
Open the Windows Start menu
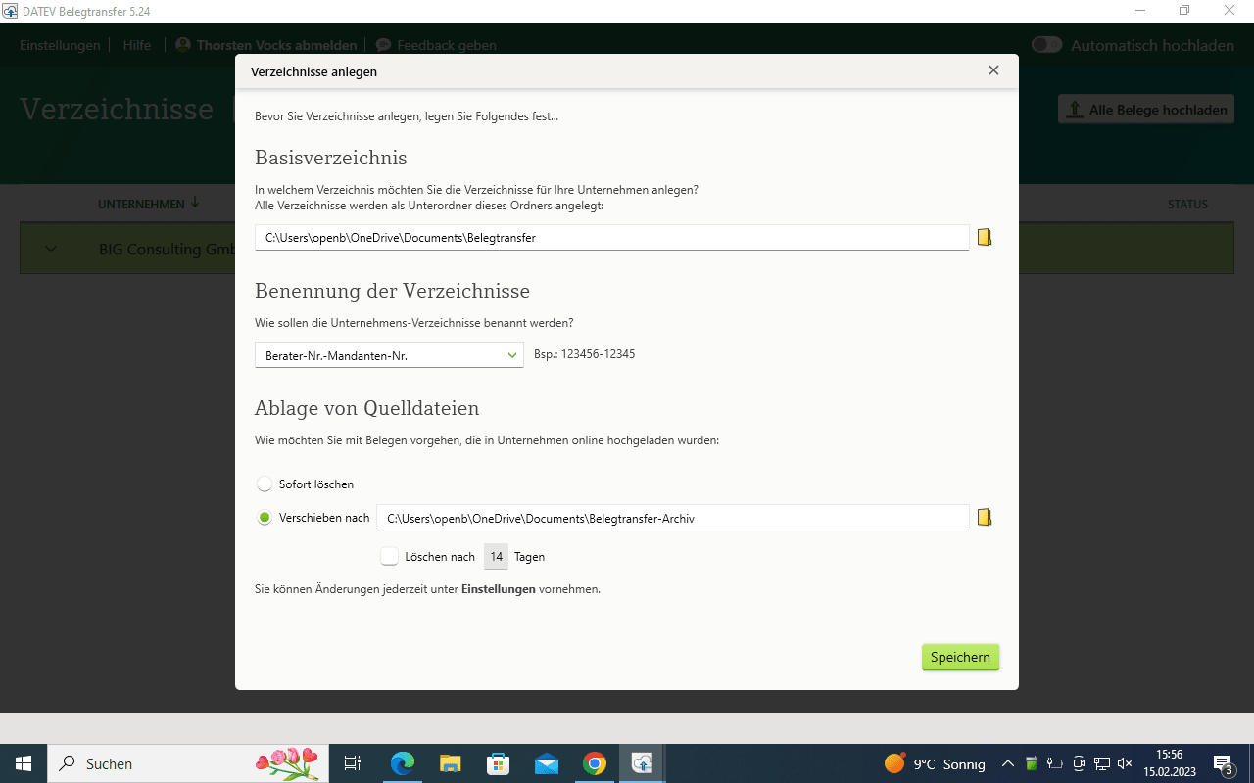(x=23, y=763)
